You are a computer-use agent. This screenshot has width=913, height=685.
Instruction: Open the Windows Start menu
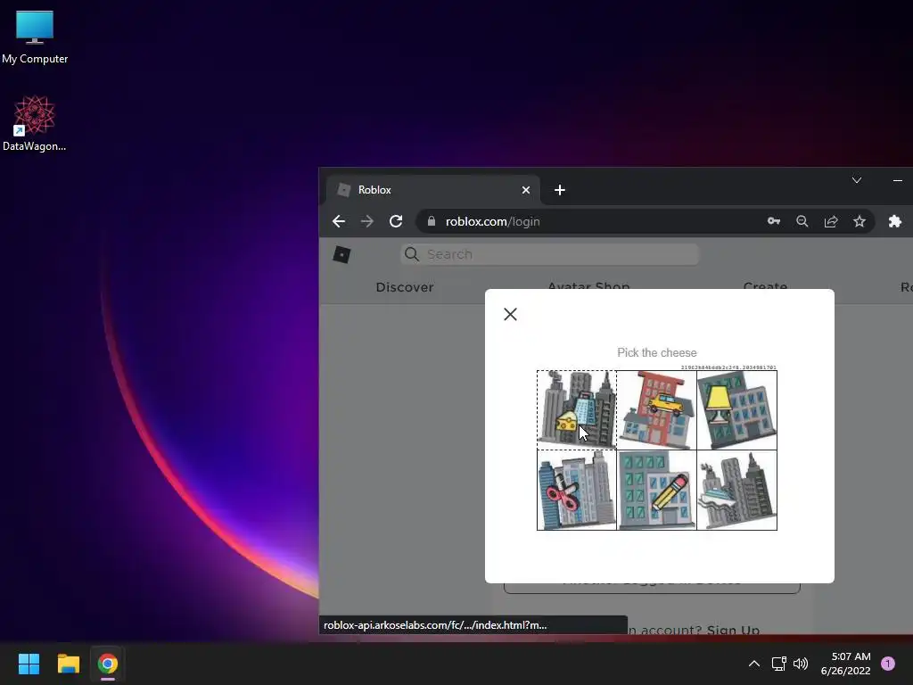(x=29, y=664)
